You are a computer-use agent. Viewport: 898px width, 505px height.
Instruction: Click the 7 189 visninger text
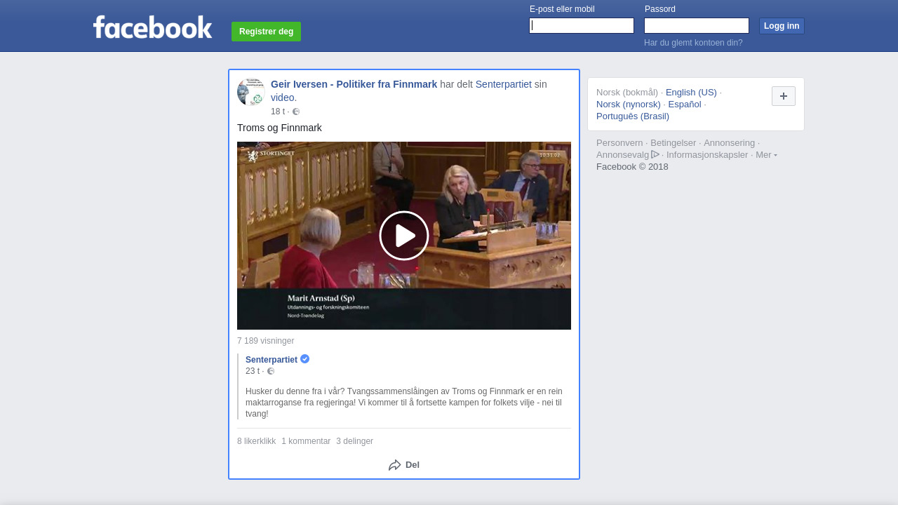coord(265,341)
